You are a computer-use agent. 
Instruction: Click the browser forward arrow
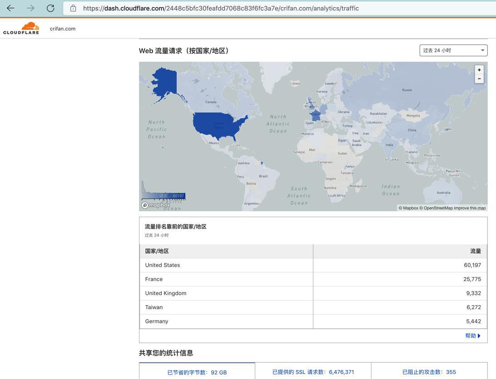tap(31, 8)
